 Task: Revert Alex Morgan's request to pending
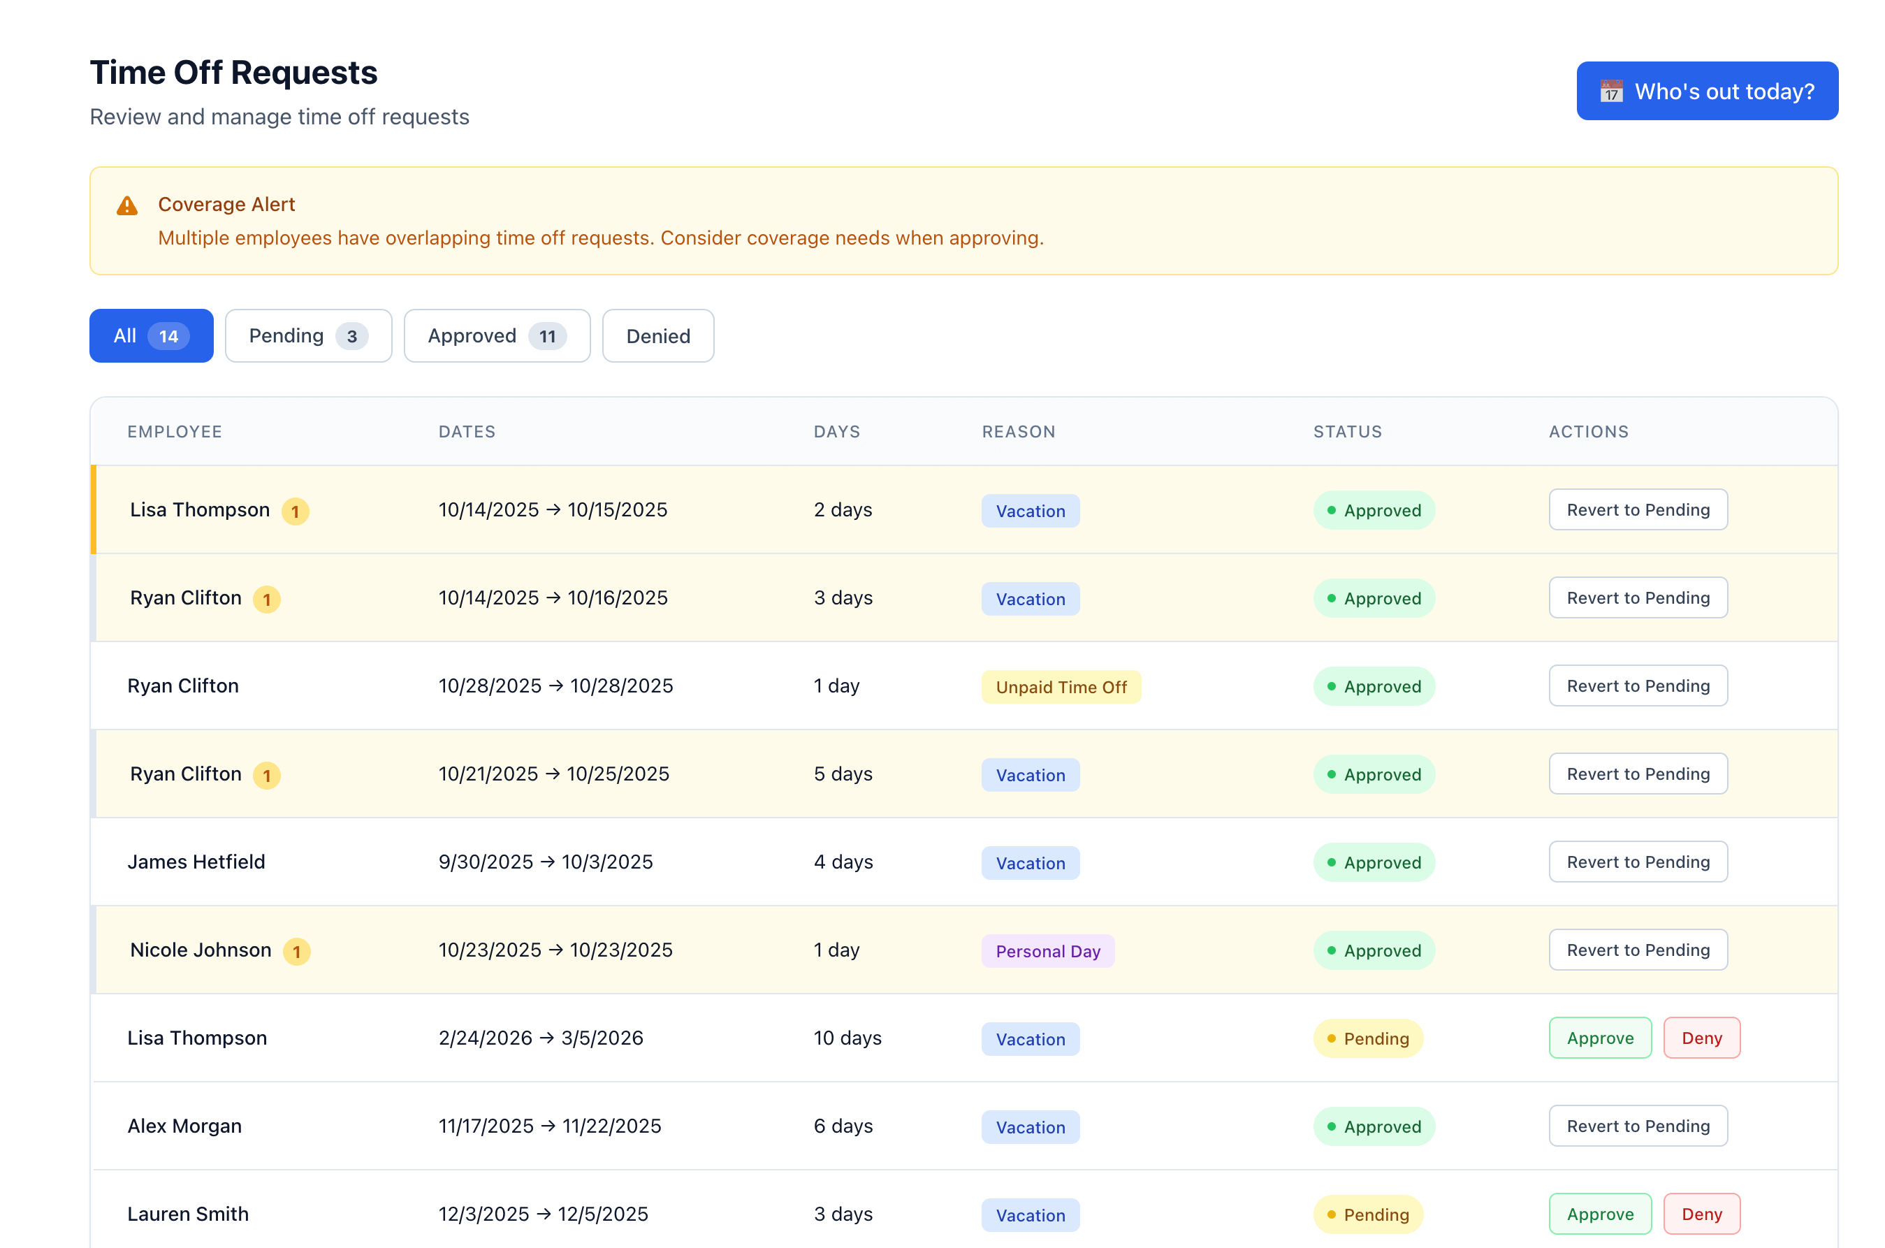click(x=1638, y=1126)
